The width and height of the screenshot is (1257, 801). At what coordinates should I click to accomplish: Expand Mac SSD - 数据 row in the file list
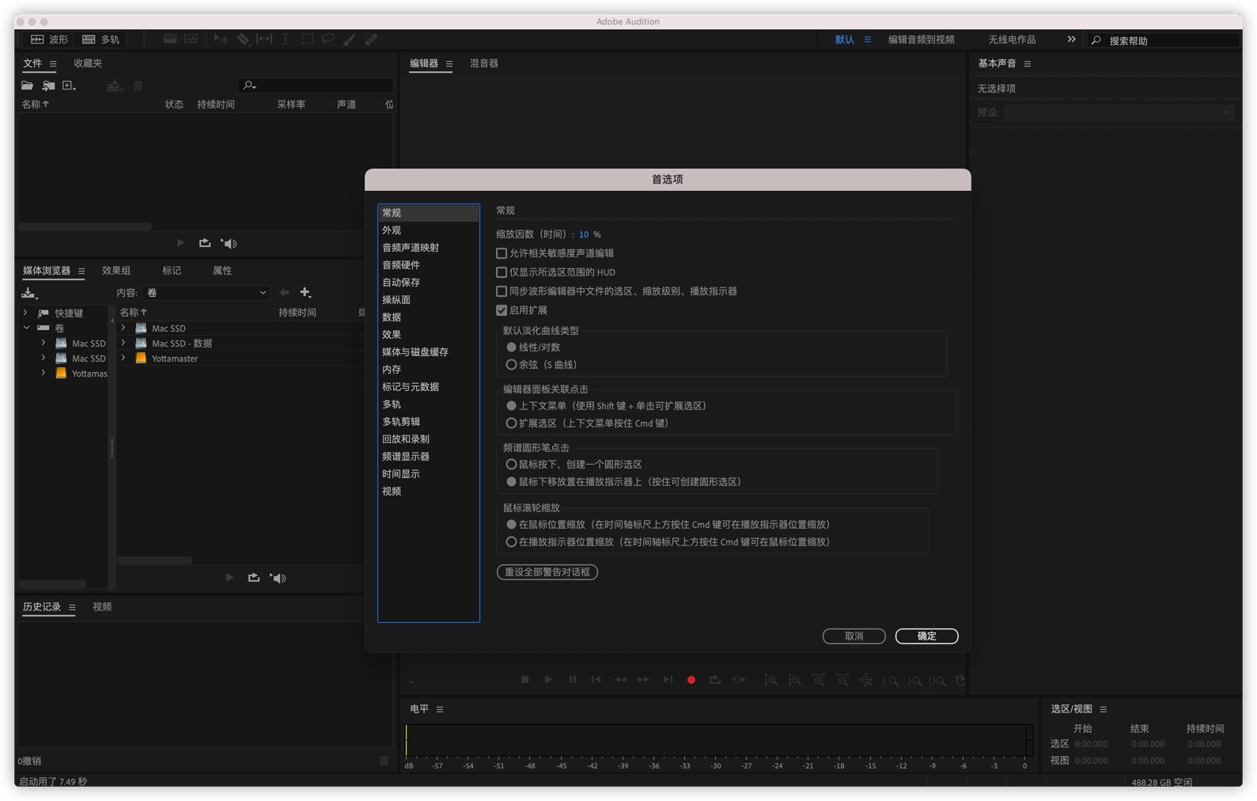tap(123, 344)
